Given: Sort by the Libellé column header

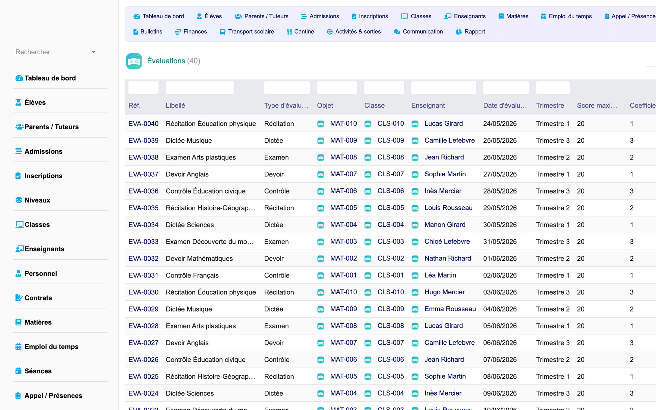Looking at the screenshot, I should 175,106.
